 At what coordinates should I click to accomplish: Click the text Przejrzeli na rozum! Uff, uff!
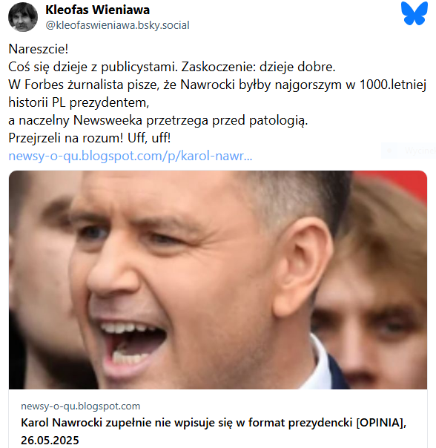click(90, 138)
